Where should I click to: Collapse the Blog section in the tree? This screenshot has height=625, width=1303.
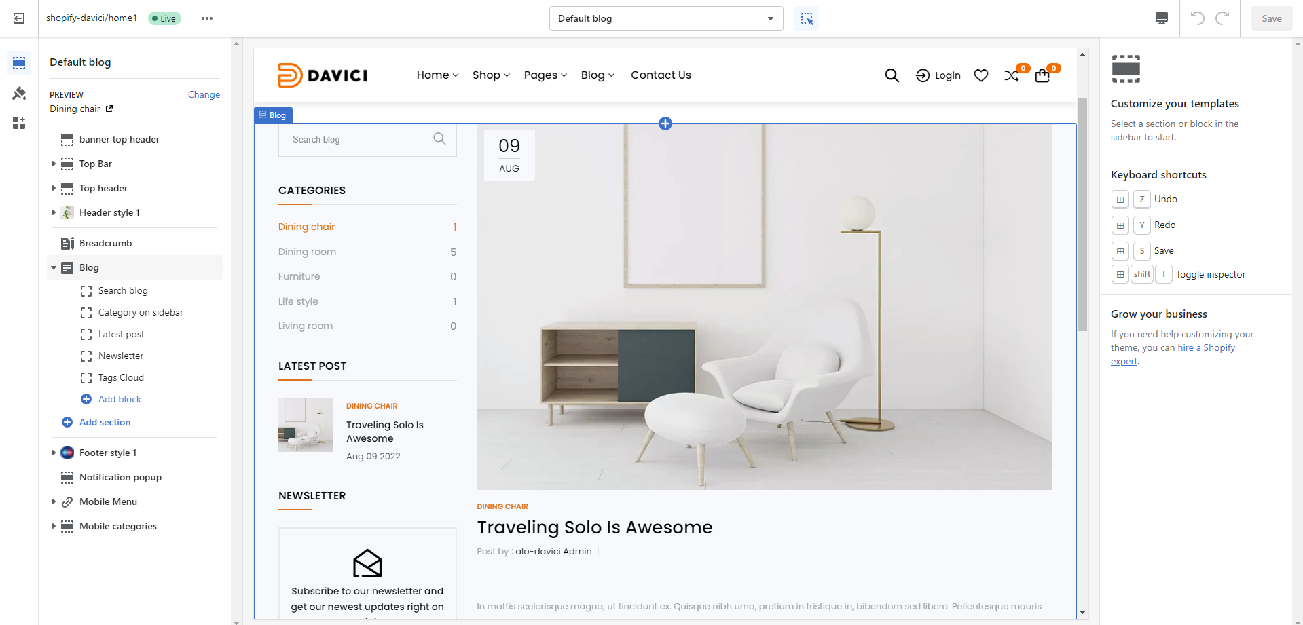coord(54,267)
